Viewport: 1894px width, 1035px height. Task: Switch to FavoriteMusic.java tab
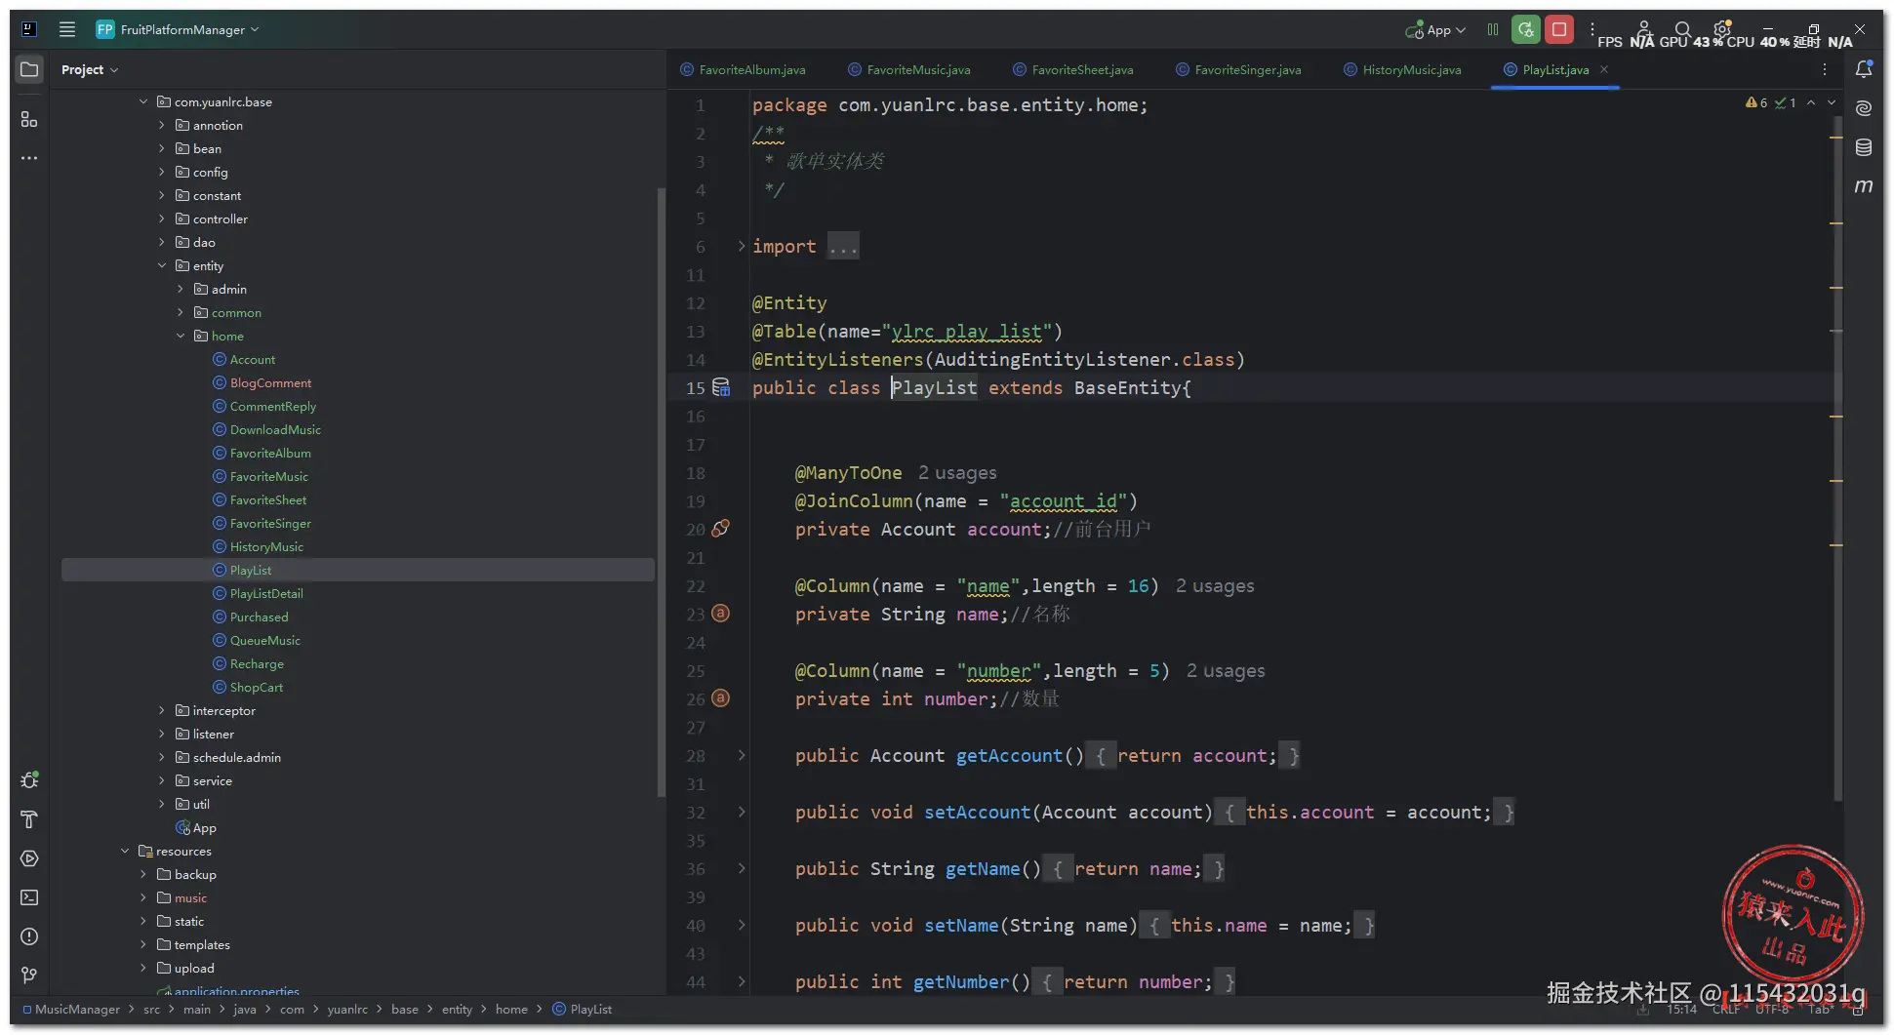click(x=909, y=69)
